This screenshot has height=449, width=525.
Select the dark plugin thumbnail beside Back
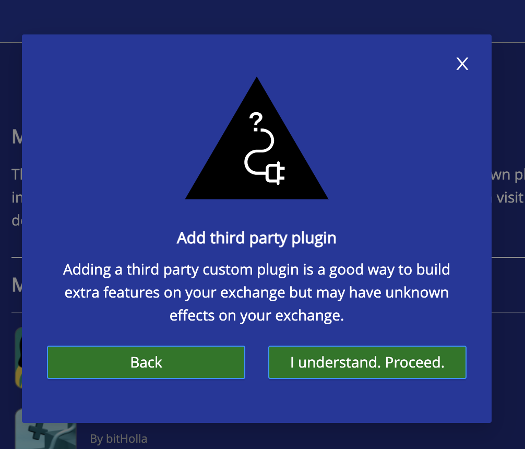tap(18, 357)
